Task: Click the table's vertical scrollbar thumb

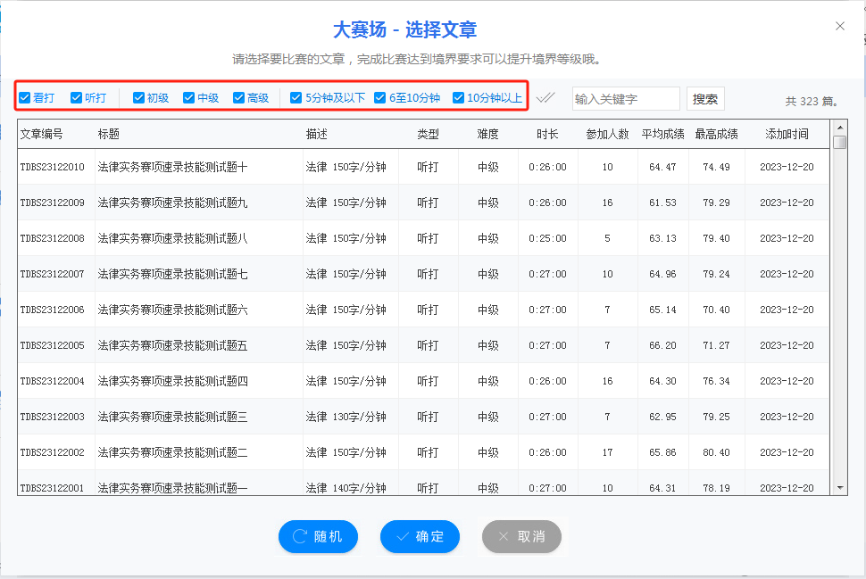Action: pos(840,143)
